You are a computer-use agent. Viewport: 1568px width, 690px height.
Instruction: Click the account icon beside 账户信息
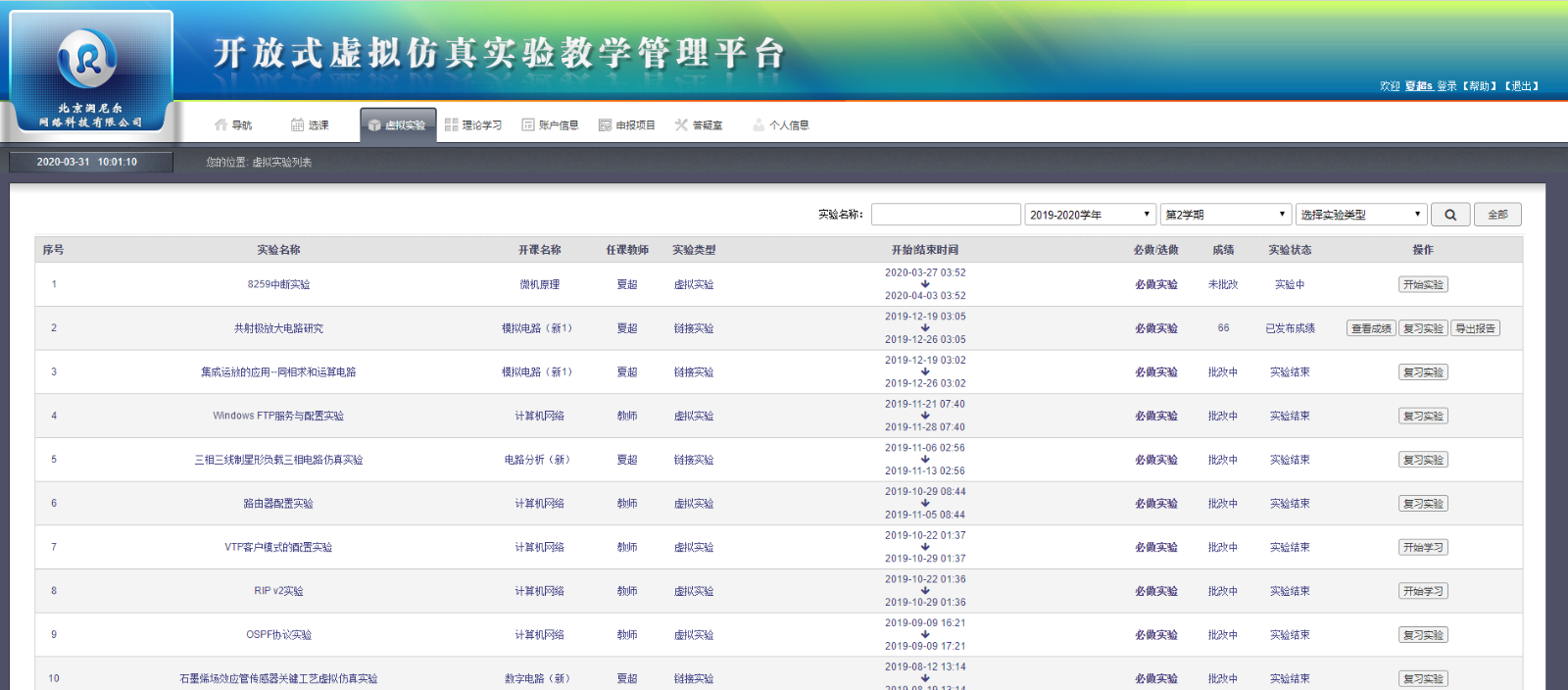pyautogui.click(x=528, y=124)
